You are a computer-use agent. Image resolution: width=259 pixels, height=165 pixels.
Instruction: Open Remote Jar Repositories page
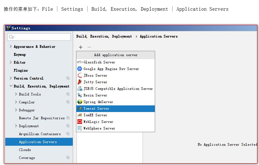pos(42,118)
